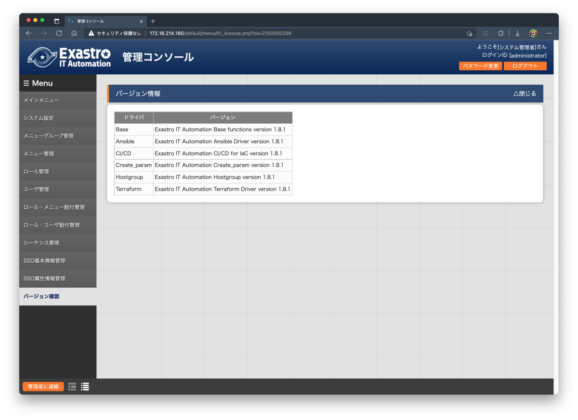Image resolution: width=578 pixels, height=420 pixels.
Task: Open メニュー管理 menu item
Action: tap(58, 154)
